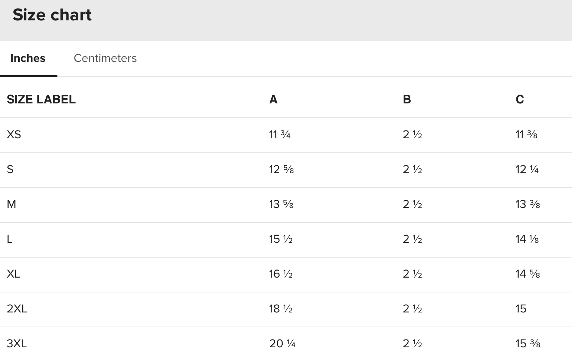Click the Size chart heading
The width and height of the screenshot is (572, 361).
tap(52, 15)
